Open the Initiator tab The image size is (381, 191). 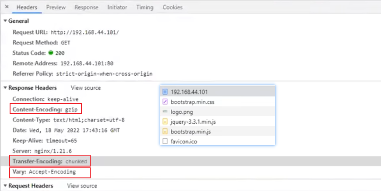click(x=117, y=7)
